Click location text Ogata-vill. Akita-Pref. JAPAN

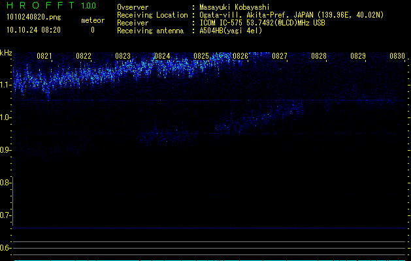click(x=256, y=15)
